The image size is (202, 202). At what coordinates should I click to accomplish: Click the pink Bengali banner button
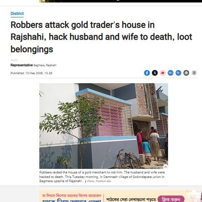[x=171, y=199]
